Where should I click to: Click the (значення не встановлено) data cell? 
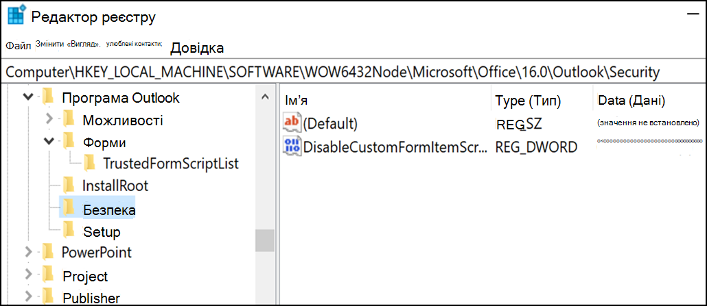[648, 123]
